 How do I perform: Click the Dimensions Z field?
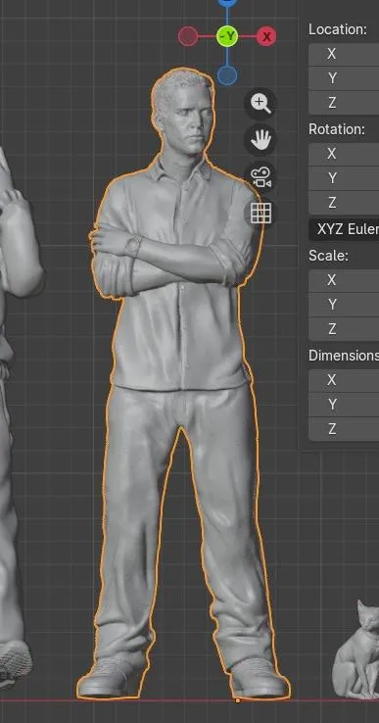[x=344, y=429]
